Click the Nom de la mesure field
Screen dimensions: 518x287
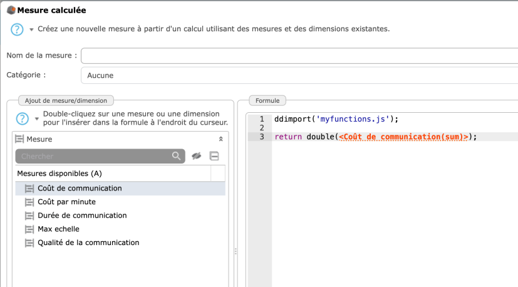(x=299, y=56)
